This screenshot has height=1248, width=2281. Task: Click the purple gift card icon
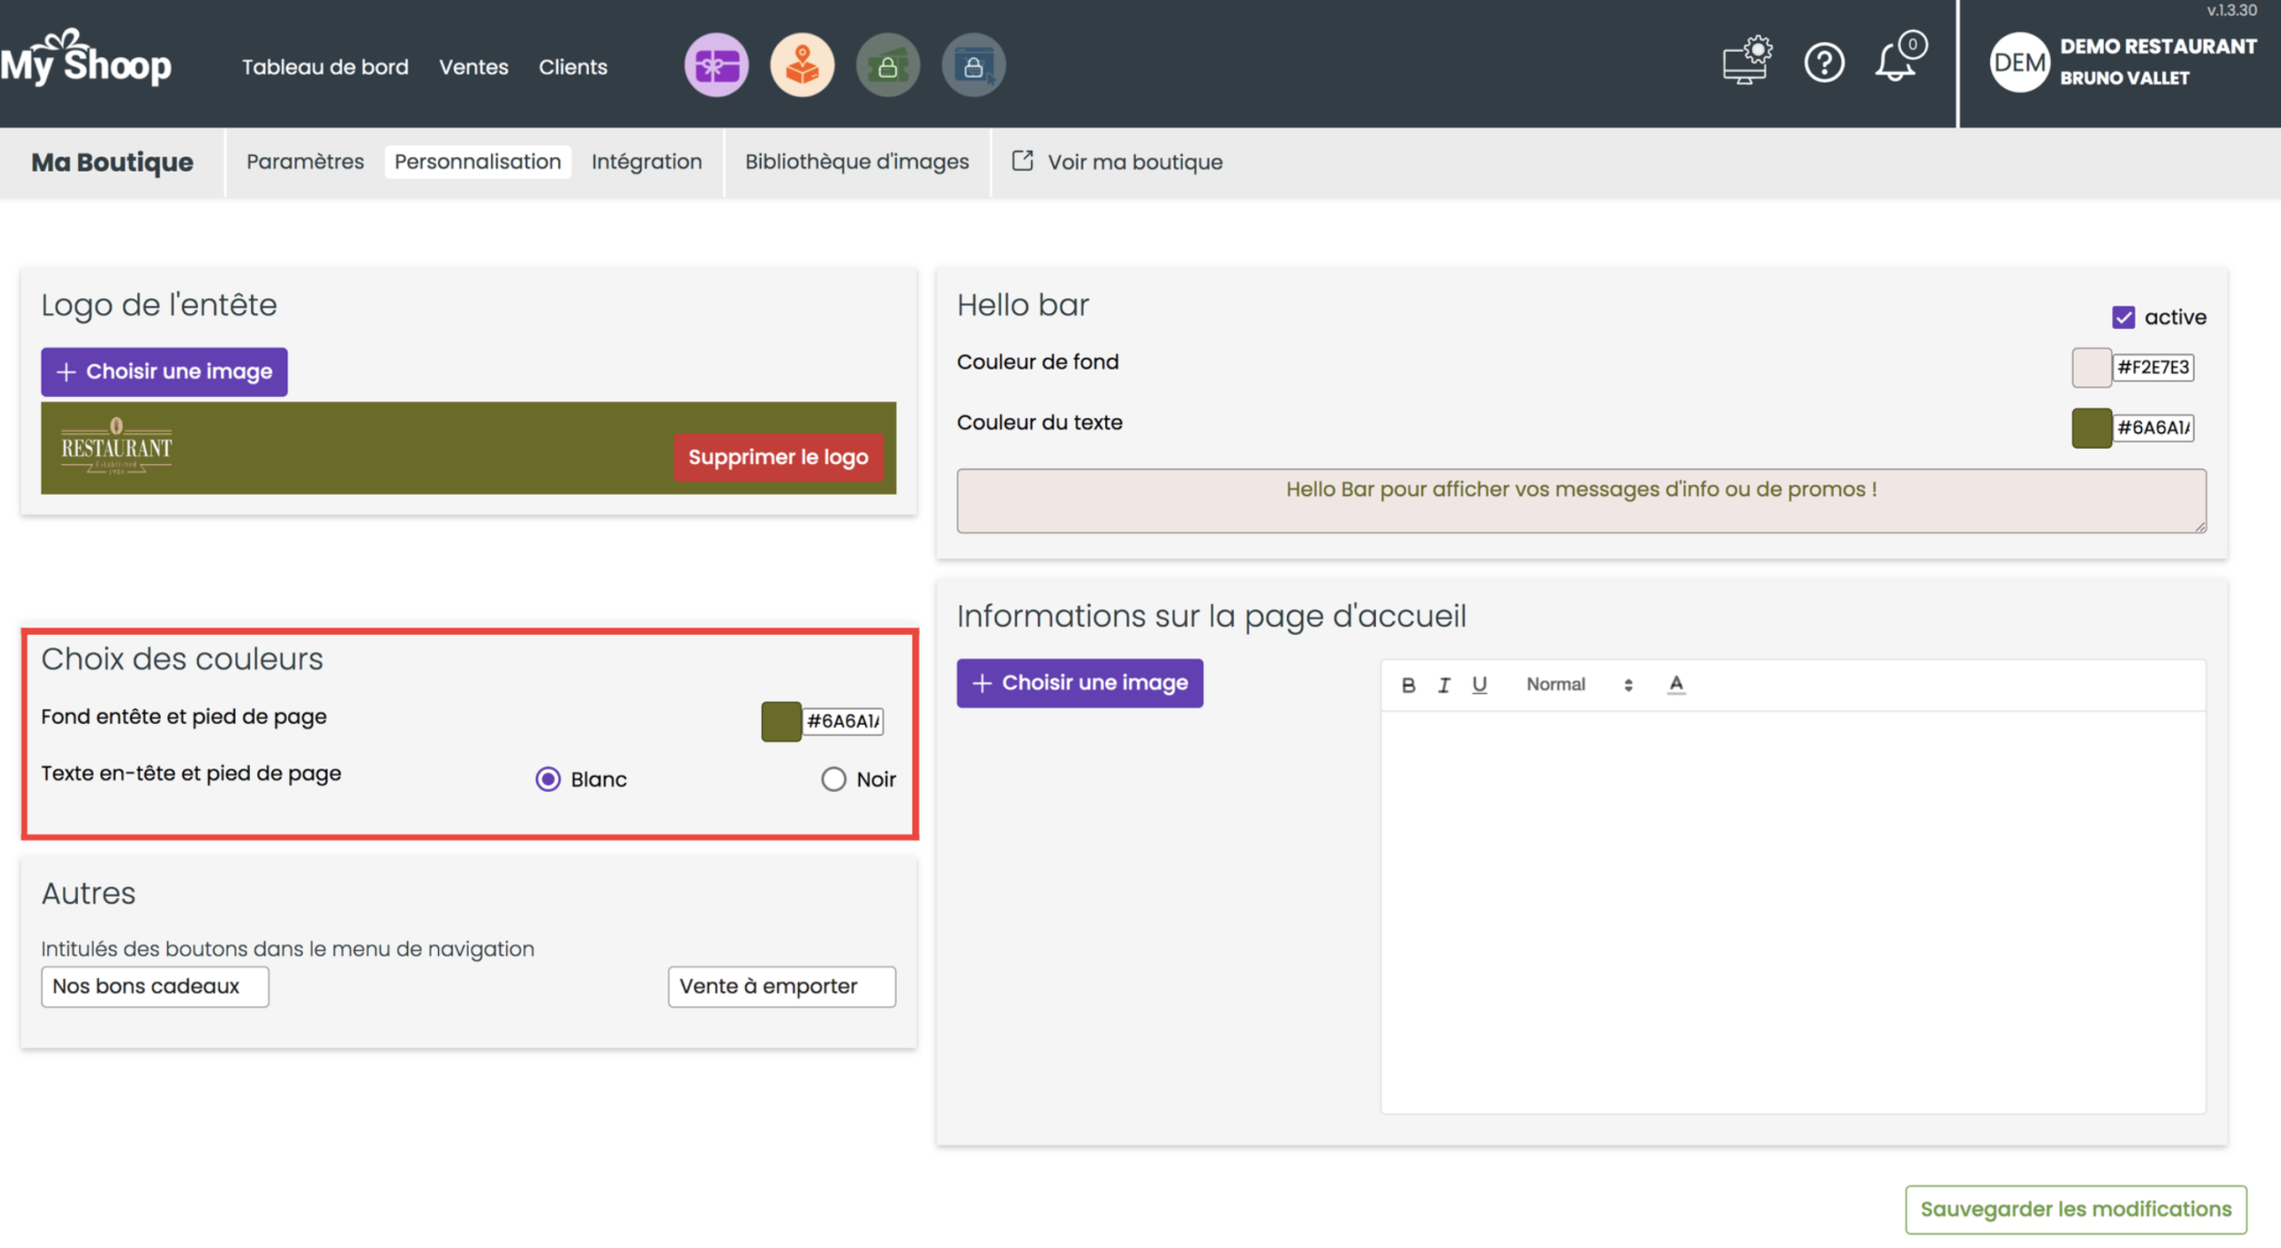point(716,65)
